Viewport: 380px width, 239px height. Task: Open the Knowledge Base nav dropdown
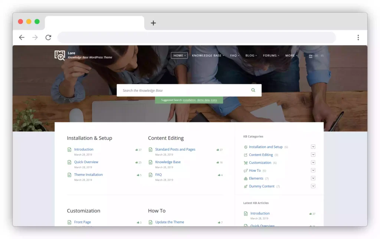[x=208, y=56]
